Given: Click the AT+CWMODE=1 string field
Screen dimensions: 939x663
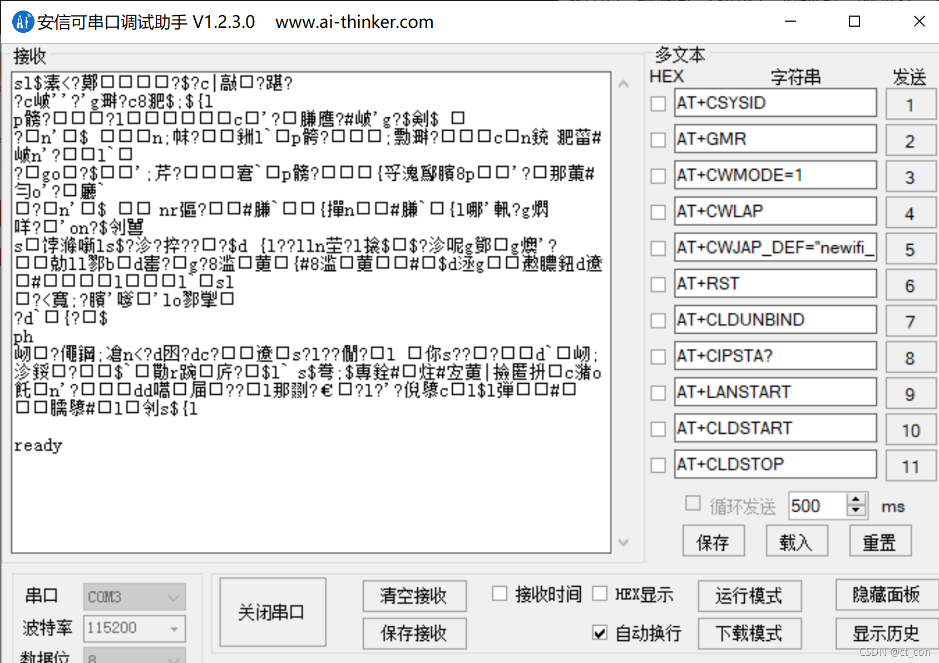Looking at the screenshot, I should click(775, 175).
